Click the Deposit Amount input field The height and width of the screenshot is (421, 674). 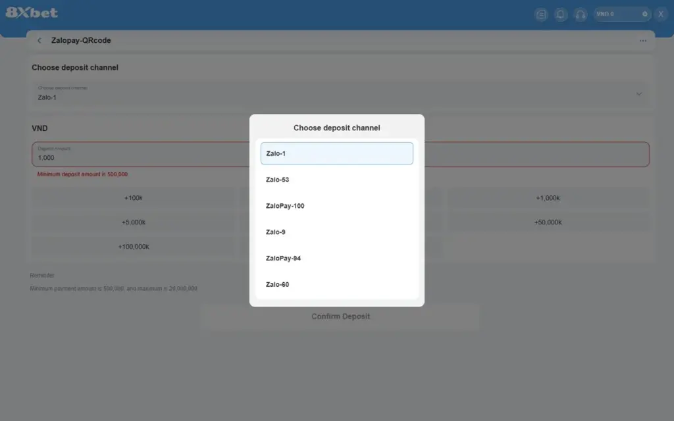click(x=340, y=154)
